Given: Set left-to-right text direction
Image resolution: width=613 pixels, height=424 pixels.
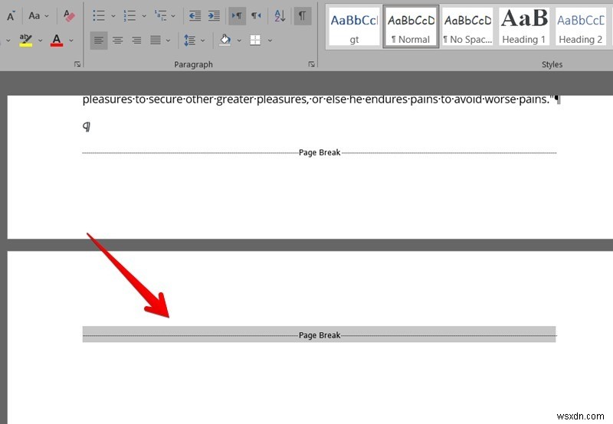Looking at the screenshot, I should pos(237,15).
